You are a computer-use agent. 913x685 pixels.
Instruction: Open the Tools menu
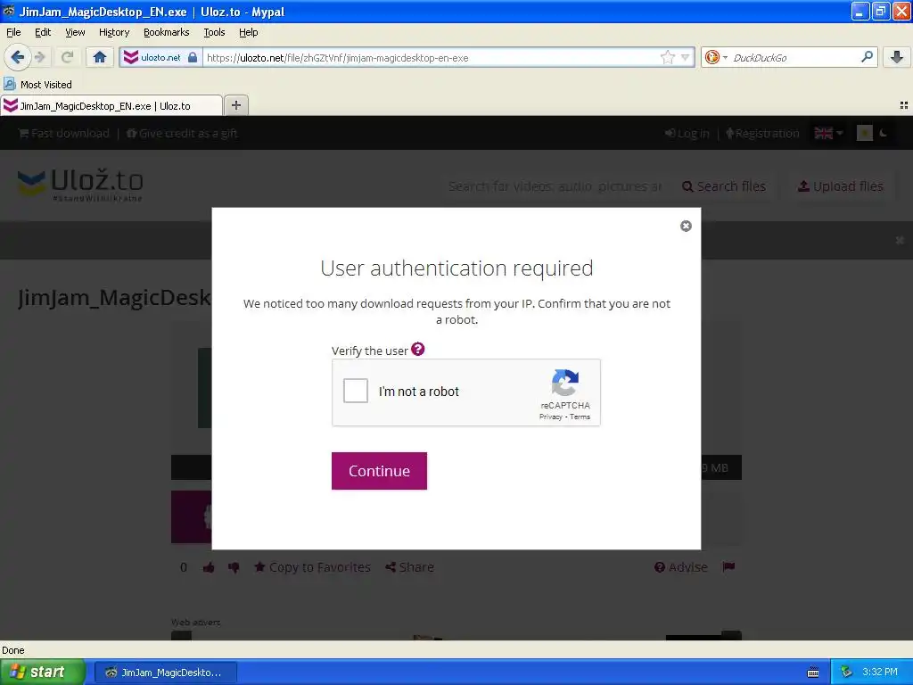click(214, 32)
